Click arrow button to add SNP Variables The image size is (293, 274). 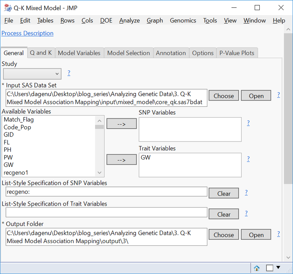pos(121,124)
